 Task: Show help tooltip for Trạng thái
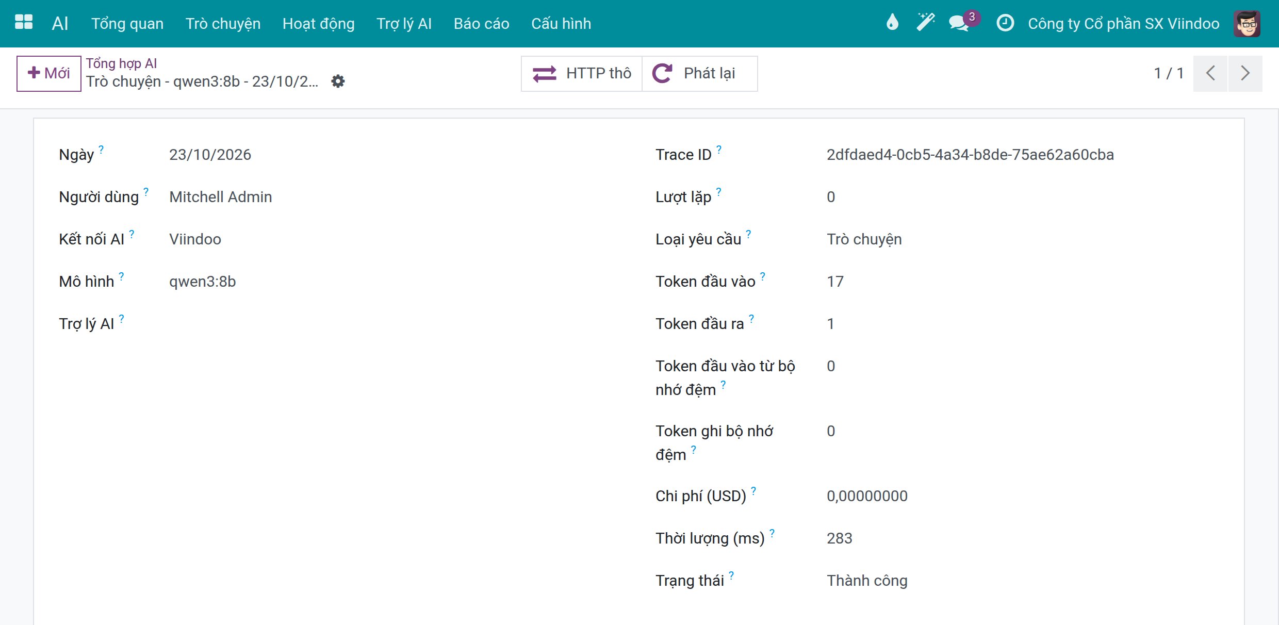tap(731, 575)
